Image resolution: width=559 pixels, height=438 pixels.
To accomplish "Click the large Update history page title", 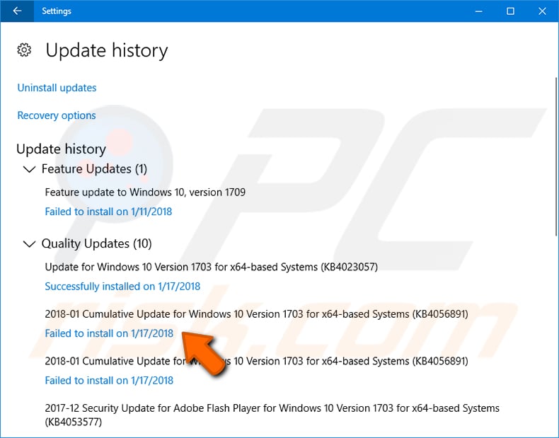I will 107,50.
